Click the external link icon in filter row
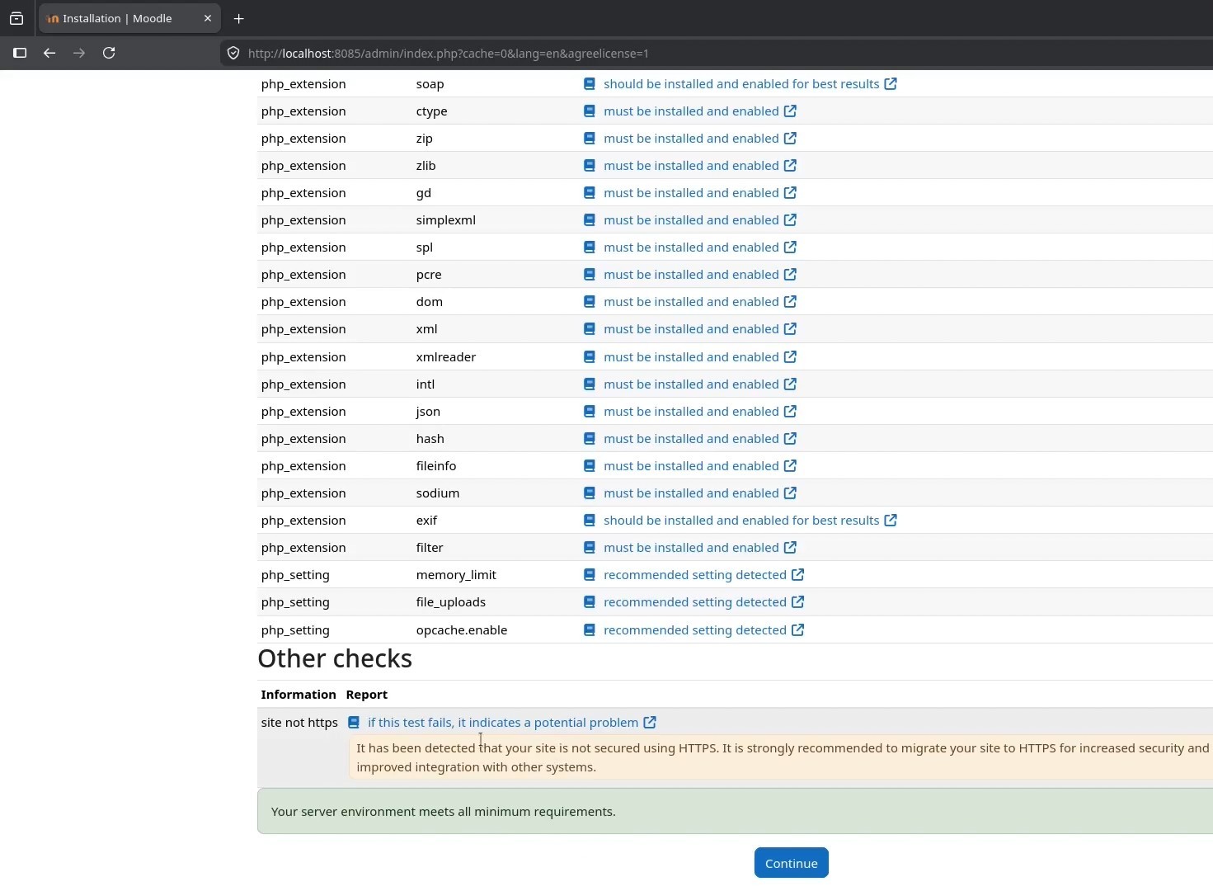Viewport: 1213px width, 891px height. pos(790,548)
